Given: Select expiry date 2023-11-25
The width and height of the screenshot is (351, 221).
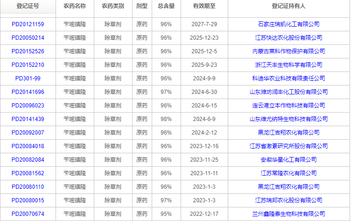Looking at the screenshot, I should 204,160.
